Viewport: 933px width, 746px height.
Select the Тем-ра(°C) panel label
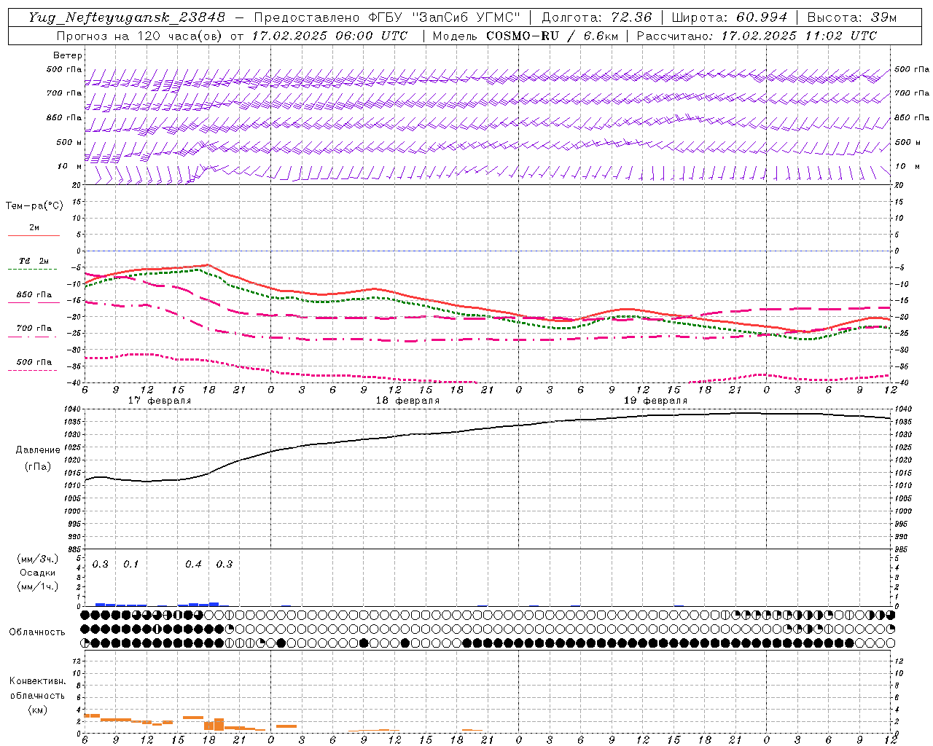click(x=34, y=206)
